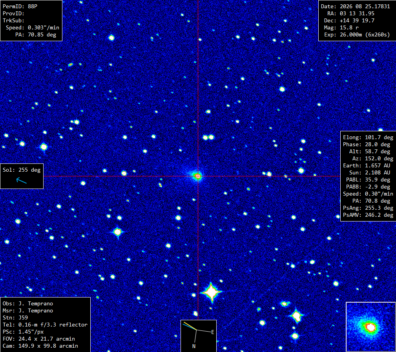The height and width of the screenshot is (352, 396).
Task: Click the N label on the compass inset
Action: tap(194, 346)
